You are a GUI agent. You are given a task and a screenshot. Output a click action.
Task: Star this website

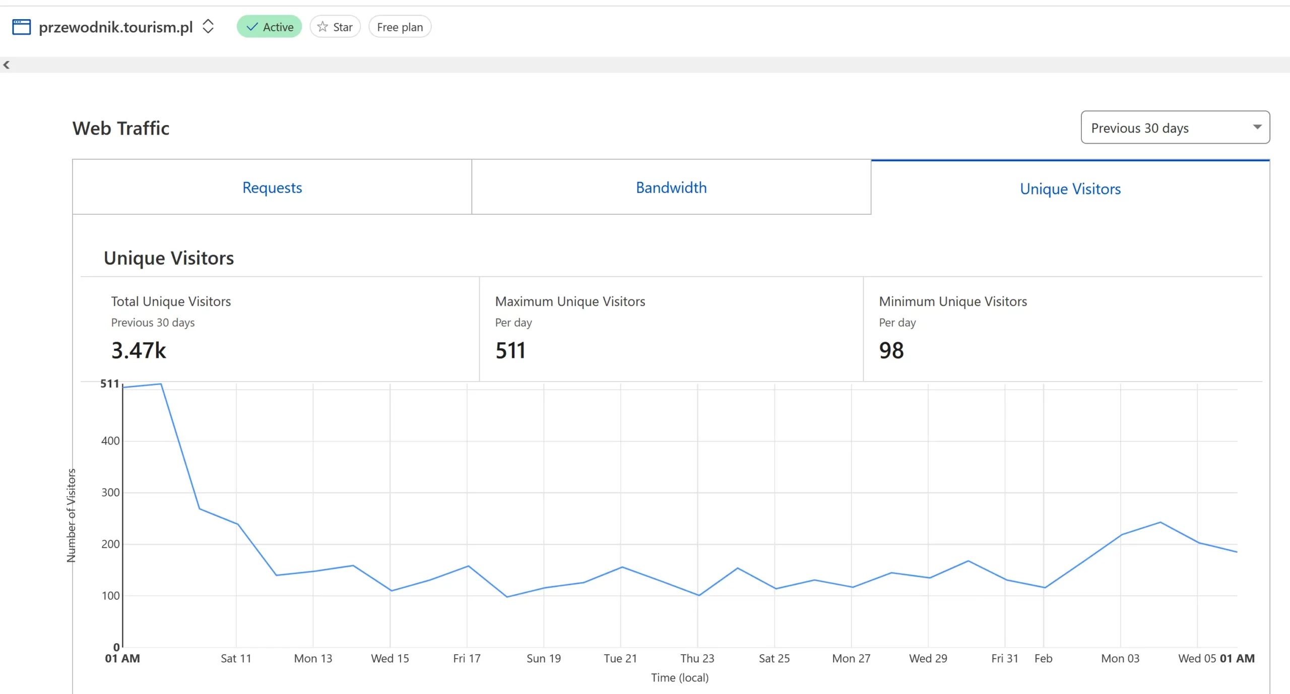[x=335, y=27]
